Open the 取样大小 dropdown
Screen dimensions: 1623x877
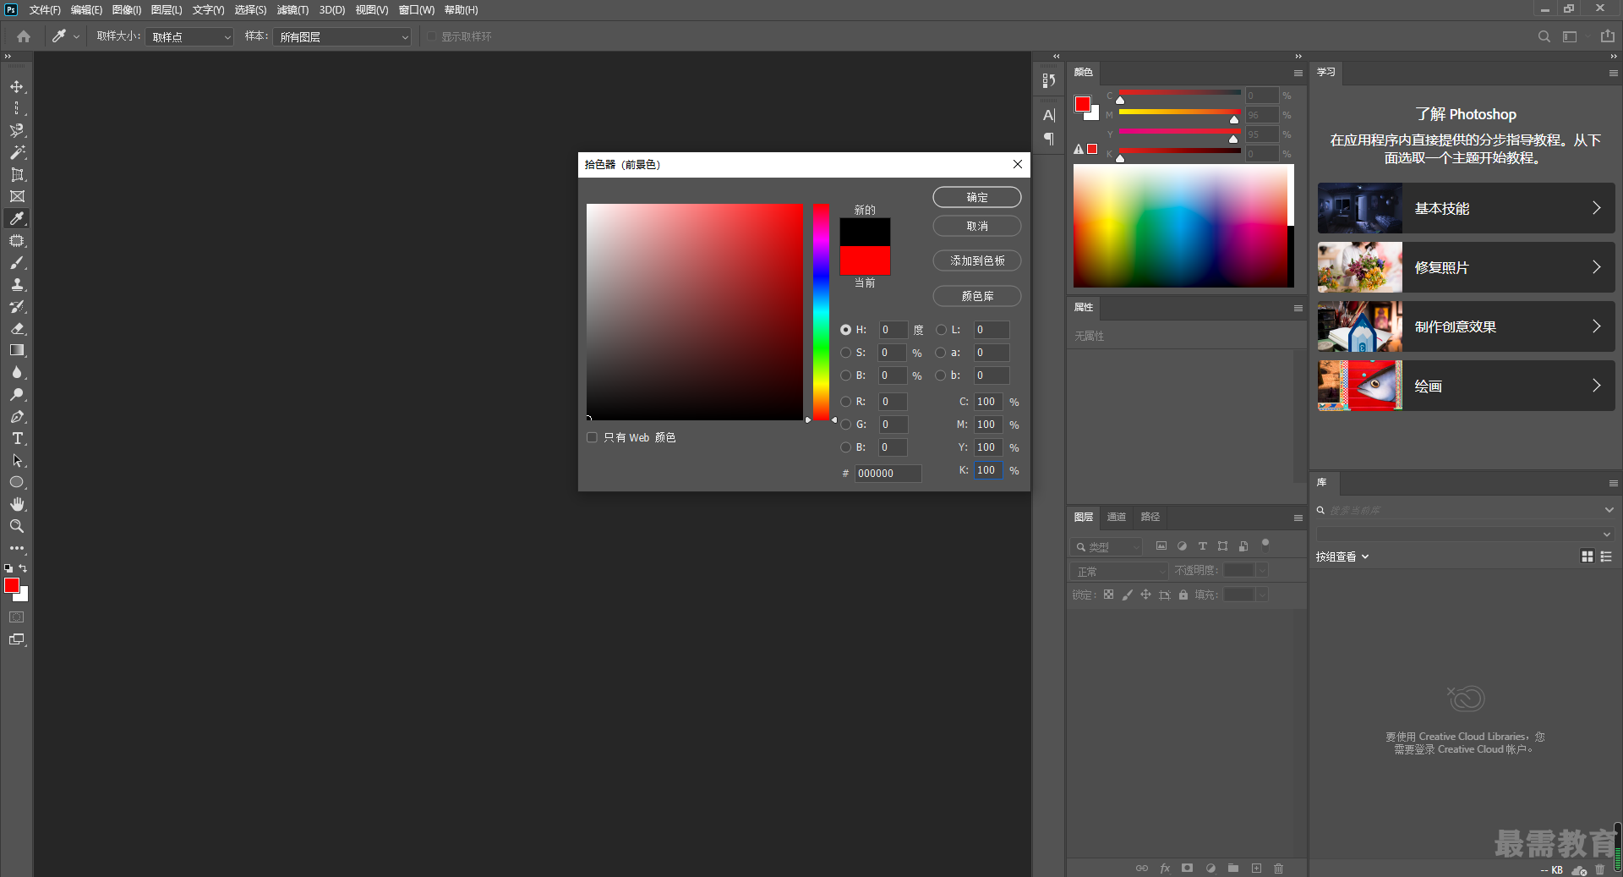point(189,37)
